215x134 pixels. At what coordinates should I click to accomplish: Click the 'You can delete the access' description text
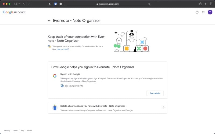[96, 110]
